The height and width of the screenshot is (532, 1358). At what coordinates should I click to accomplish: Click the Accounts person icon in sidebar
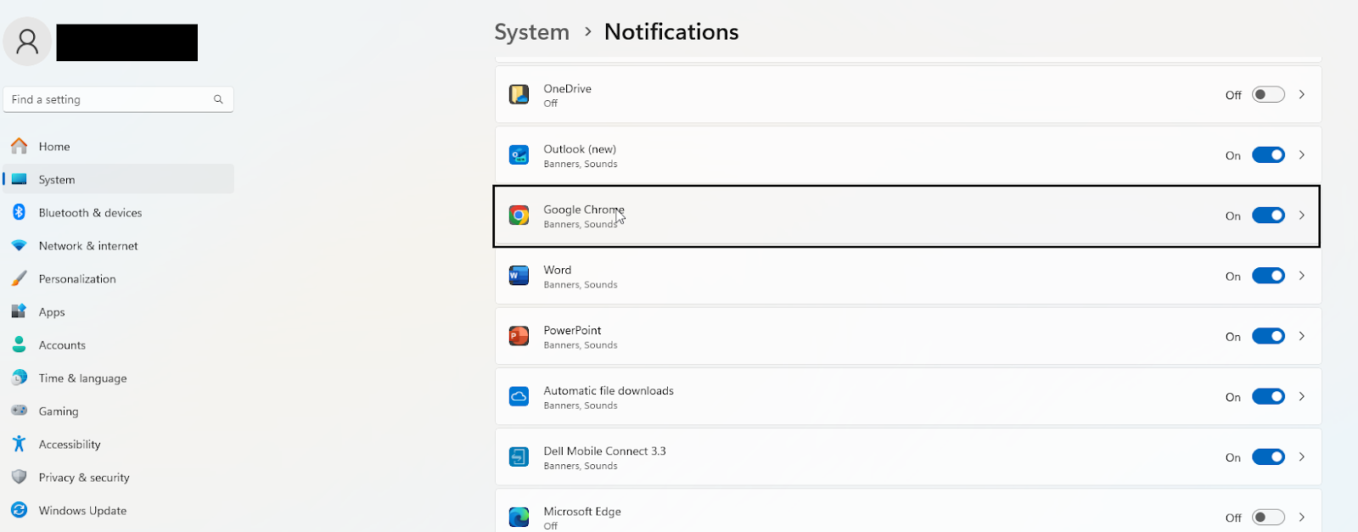coord(19,344)
